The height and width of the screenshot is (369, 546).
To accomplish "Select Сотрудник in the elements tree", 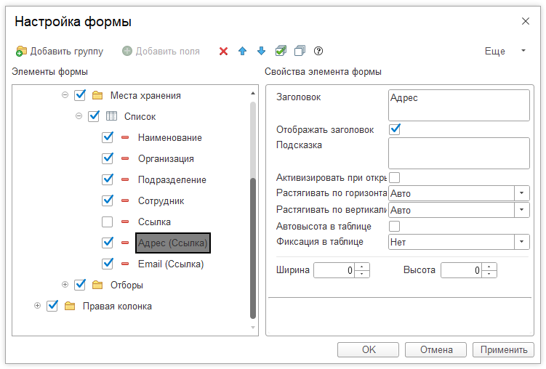I will click(x=161, y=200).
